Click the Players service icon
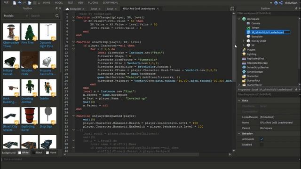Screen dimensions: 301x169 point(244,50)
